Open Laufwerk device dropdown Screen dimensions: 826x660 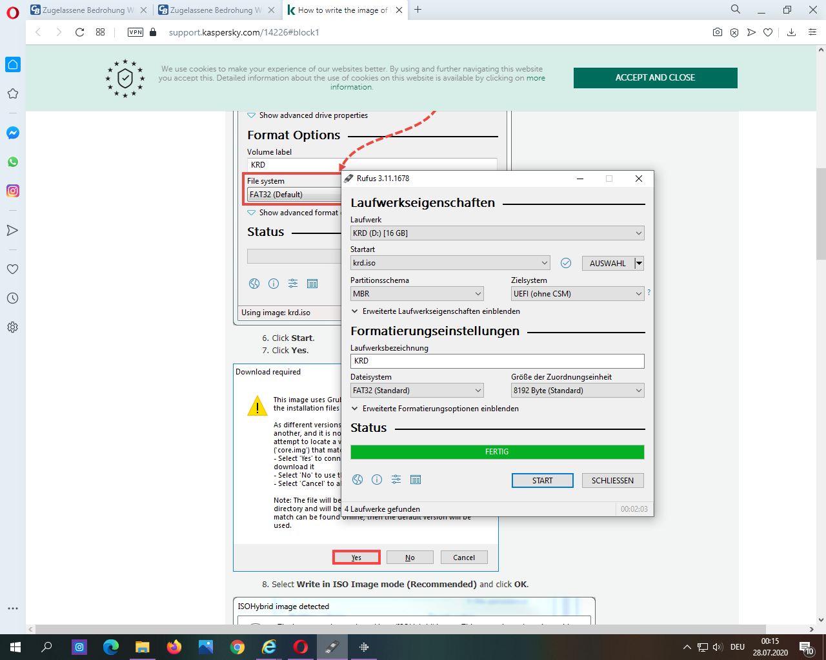point(498,233)
